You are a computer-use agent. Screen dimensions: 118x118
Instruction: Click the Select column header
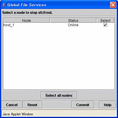coord(105,20)
